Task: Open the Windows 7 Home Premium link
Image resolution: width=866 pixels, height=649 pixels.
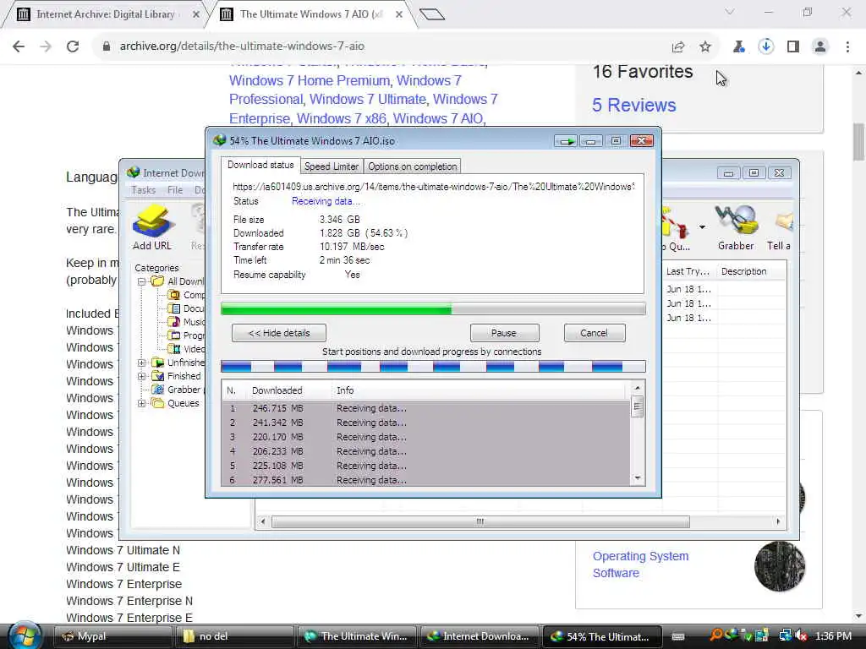Action: [x=310, y=80]
